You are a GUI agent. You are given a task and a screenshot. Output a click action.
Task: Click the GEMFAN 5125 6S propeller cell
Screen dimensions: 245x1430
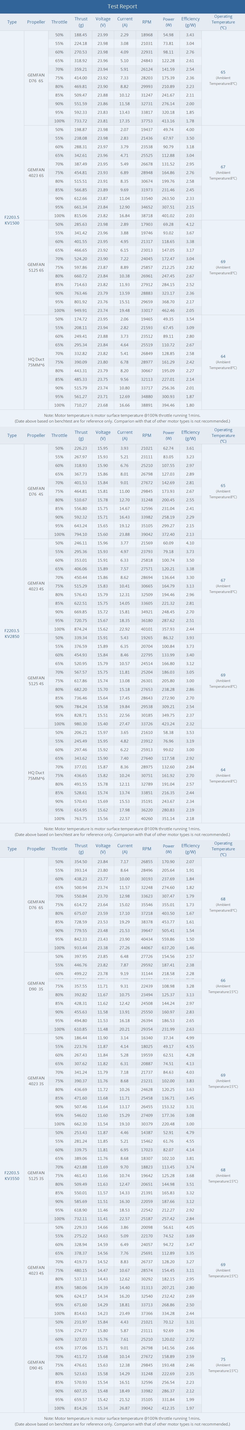(36, 268)
